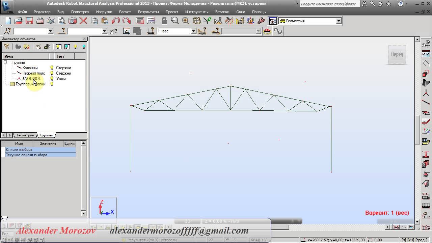Image resolution: width=432 pixels, height=243 pixels.
Task: Create a new project with the blank-page icon
Action: [8, 21]
